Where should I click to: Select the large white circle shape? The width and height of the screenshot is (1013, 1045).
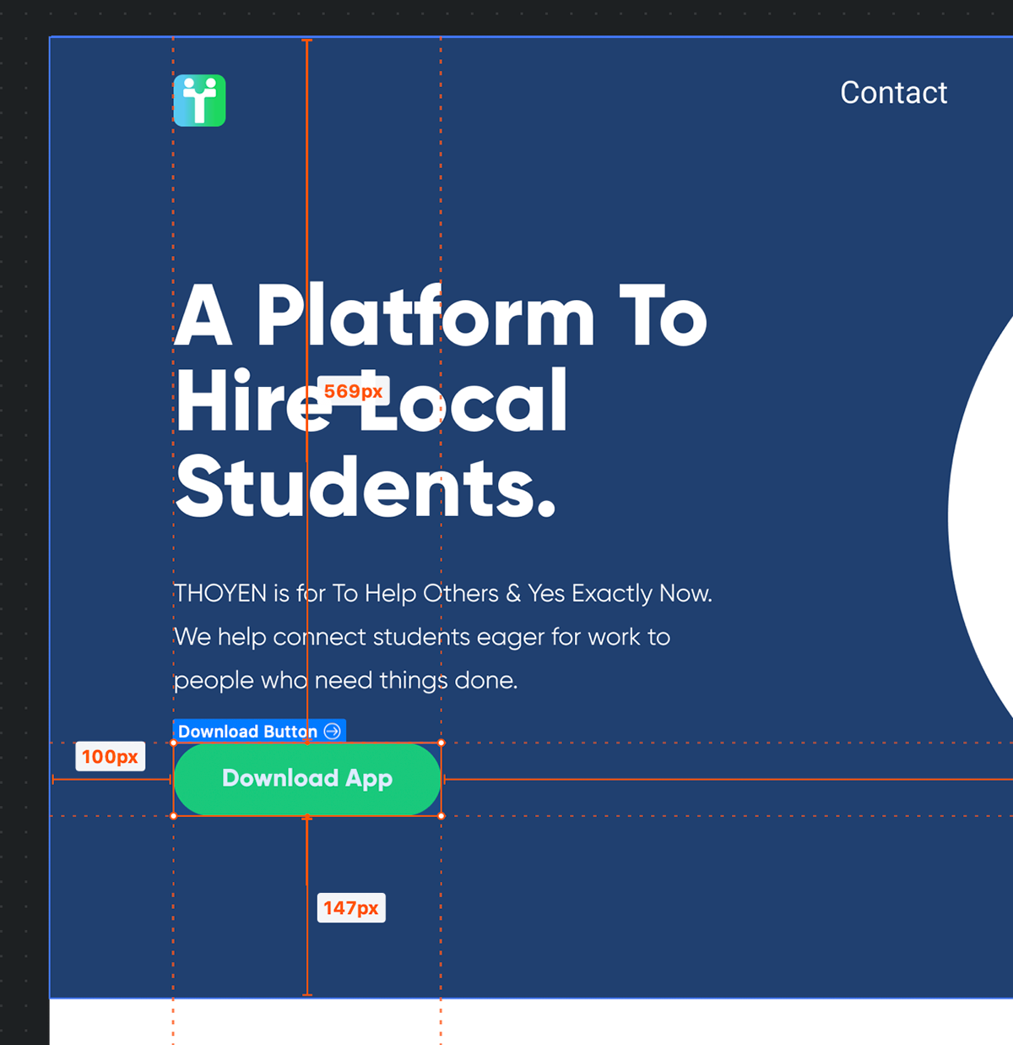click(x=981, y=517)
